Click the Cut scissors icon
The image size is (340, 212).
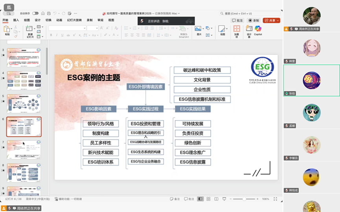(15, 27)
